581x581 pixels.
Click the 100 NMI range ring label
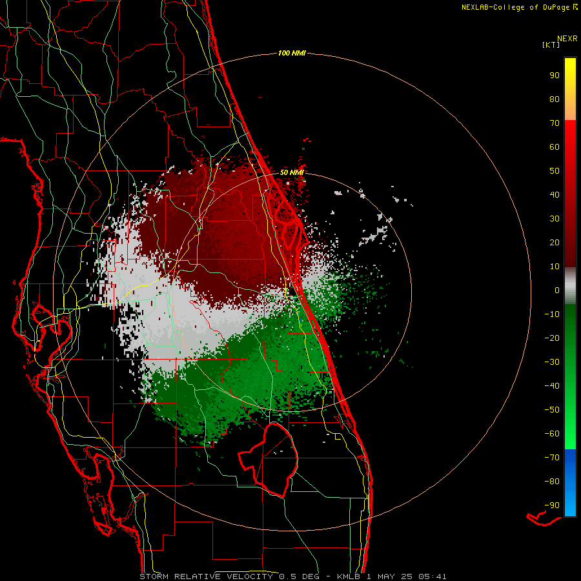[292, 53]
